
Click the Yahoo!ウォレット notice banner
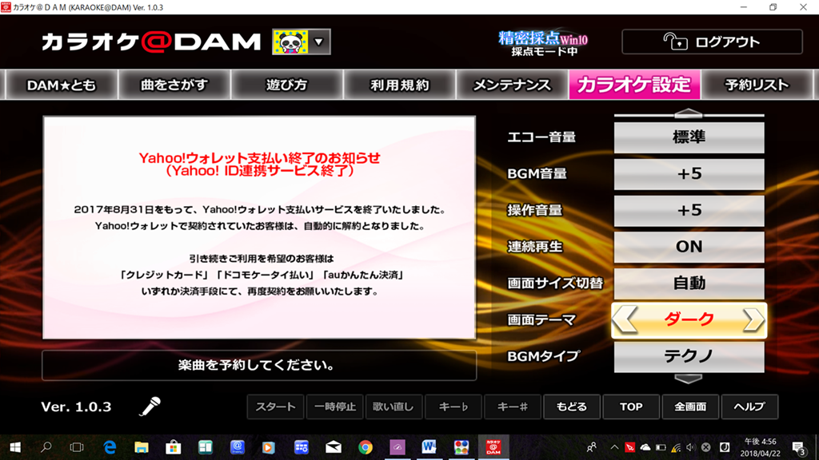(259, 228)
